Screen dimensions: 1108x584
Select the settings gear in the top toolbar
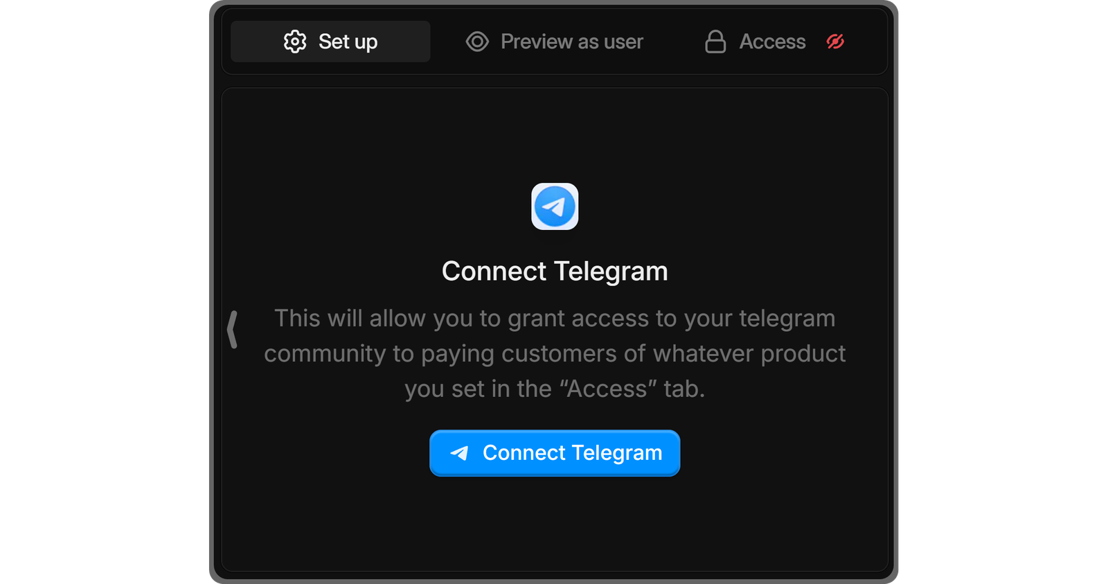295,42
